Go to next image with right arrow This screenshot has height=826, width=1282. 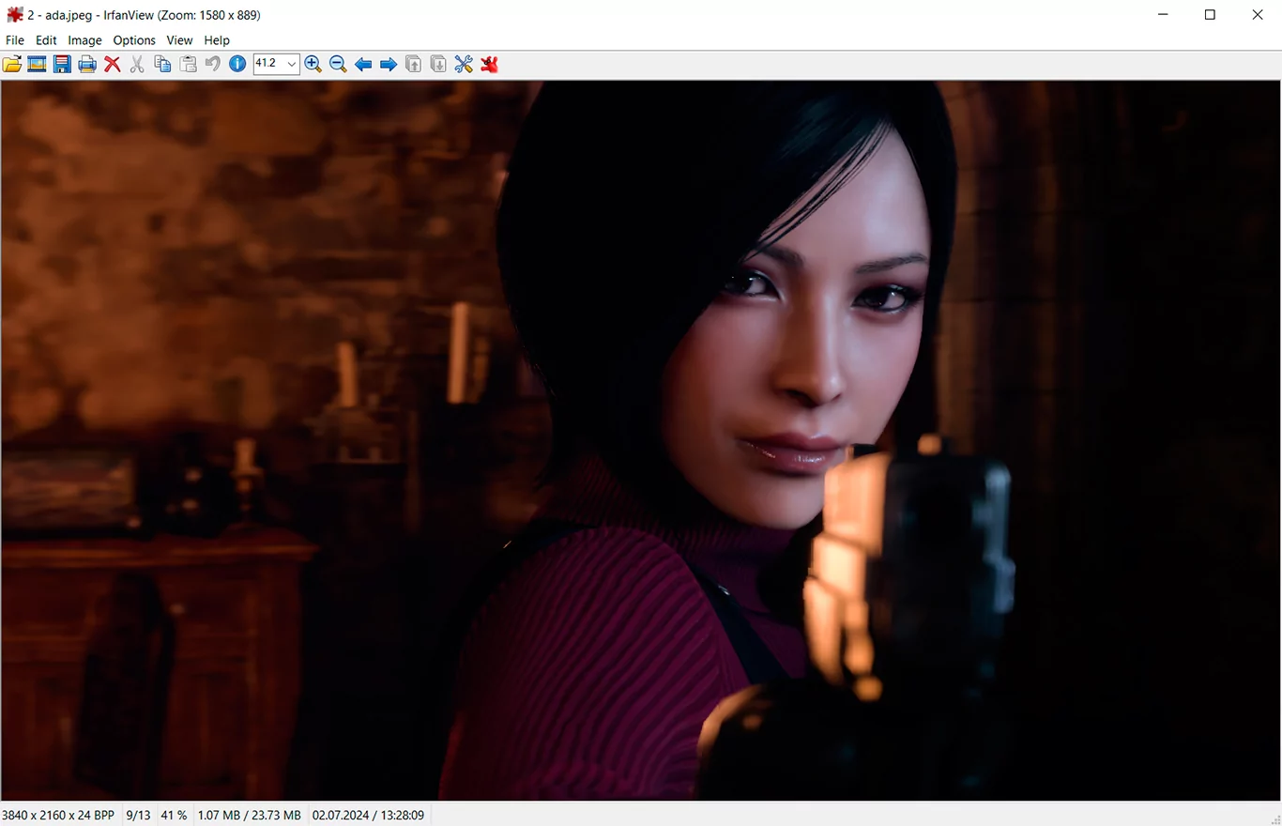(x=389, y=64)
